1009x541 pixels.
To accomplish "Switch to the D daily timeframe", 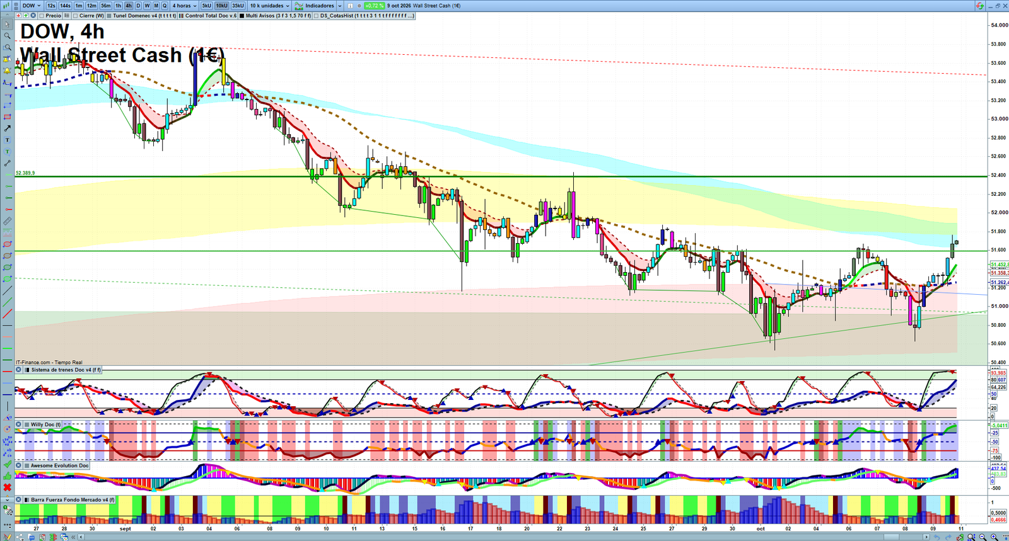I will (138, 6).
